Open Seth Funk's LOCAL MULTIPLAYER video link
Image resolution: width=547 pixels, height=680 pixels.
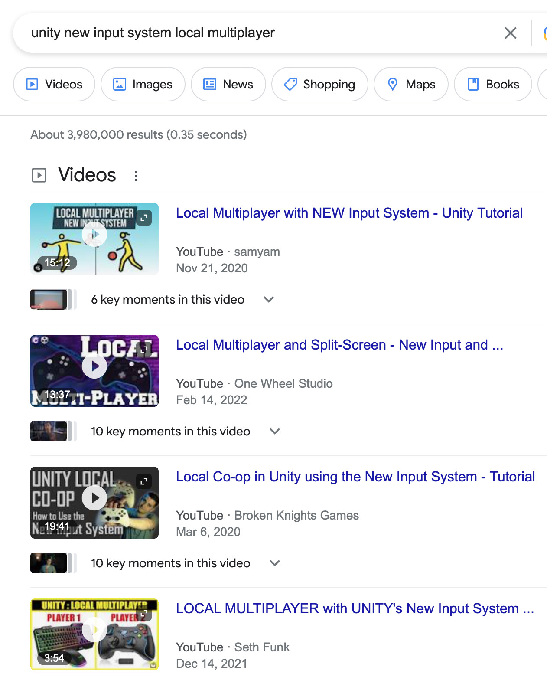click(355, 608)
